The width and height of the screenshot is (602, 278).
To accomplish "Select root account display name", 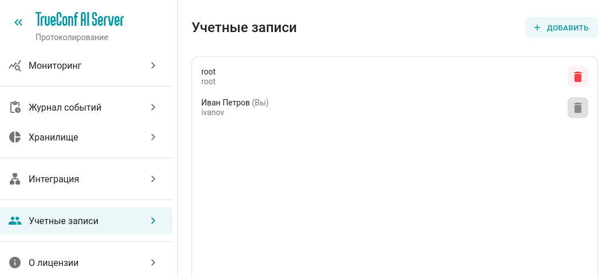I will click(209, 72).
